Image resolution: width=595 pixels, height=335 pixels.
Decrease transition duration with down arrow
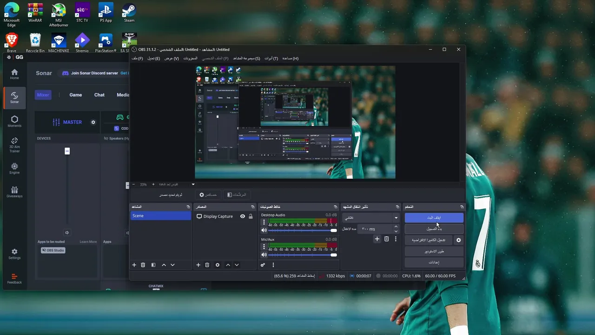click(x=396, y=231)
